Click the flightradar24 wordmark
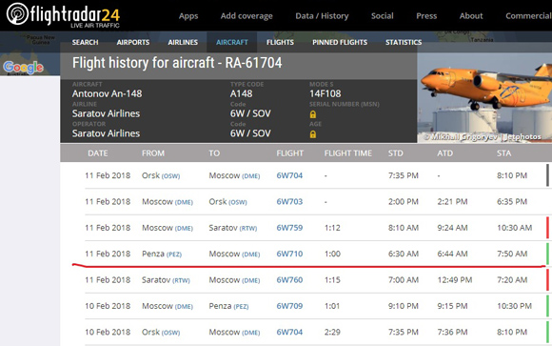 [x=75, y=14]
